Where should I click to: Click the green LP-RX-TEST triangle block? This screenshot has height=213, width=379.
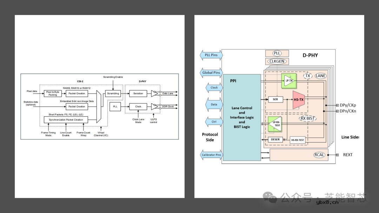tap(276, 123)
